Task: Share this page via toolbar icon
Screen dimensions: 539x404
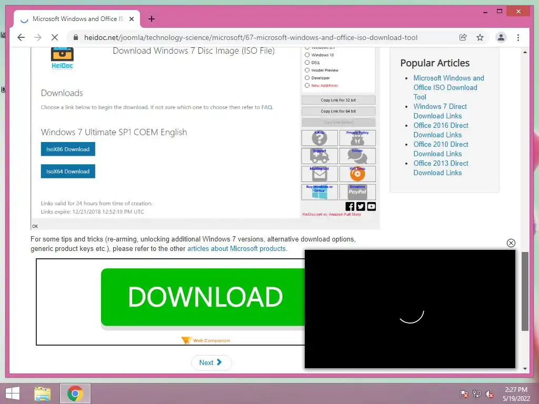Action: click(463, 37)
